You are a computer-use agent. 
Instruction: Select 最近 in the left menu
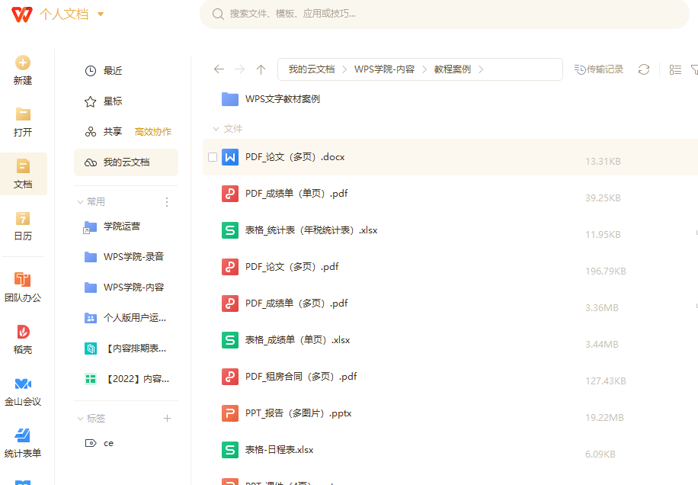[110, 70]
